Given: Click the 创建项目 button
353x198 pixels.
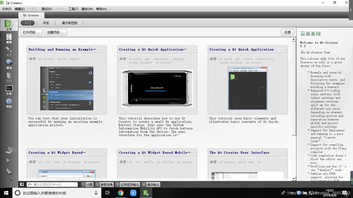Looking at the screenshot, I should 55,32.
